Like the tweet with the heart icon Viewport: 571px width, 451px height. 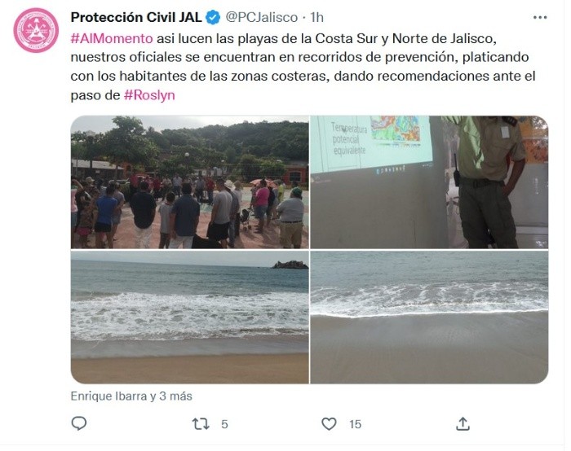329,424
